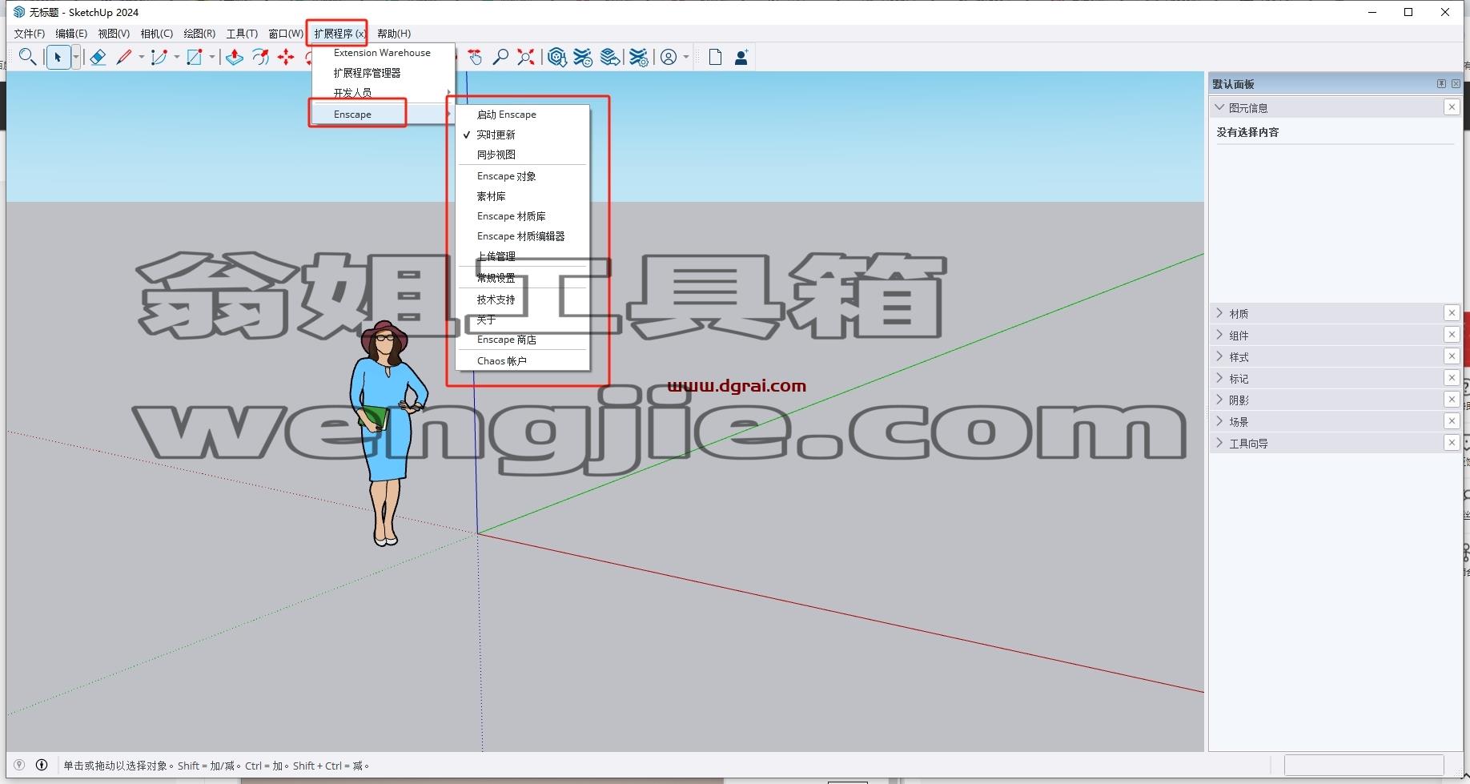Close the 样式 panel with X

tap(1452, 356)
